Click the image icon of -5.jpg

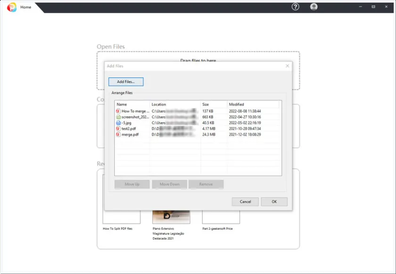point(118,123)
